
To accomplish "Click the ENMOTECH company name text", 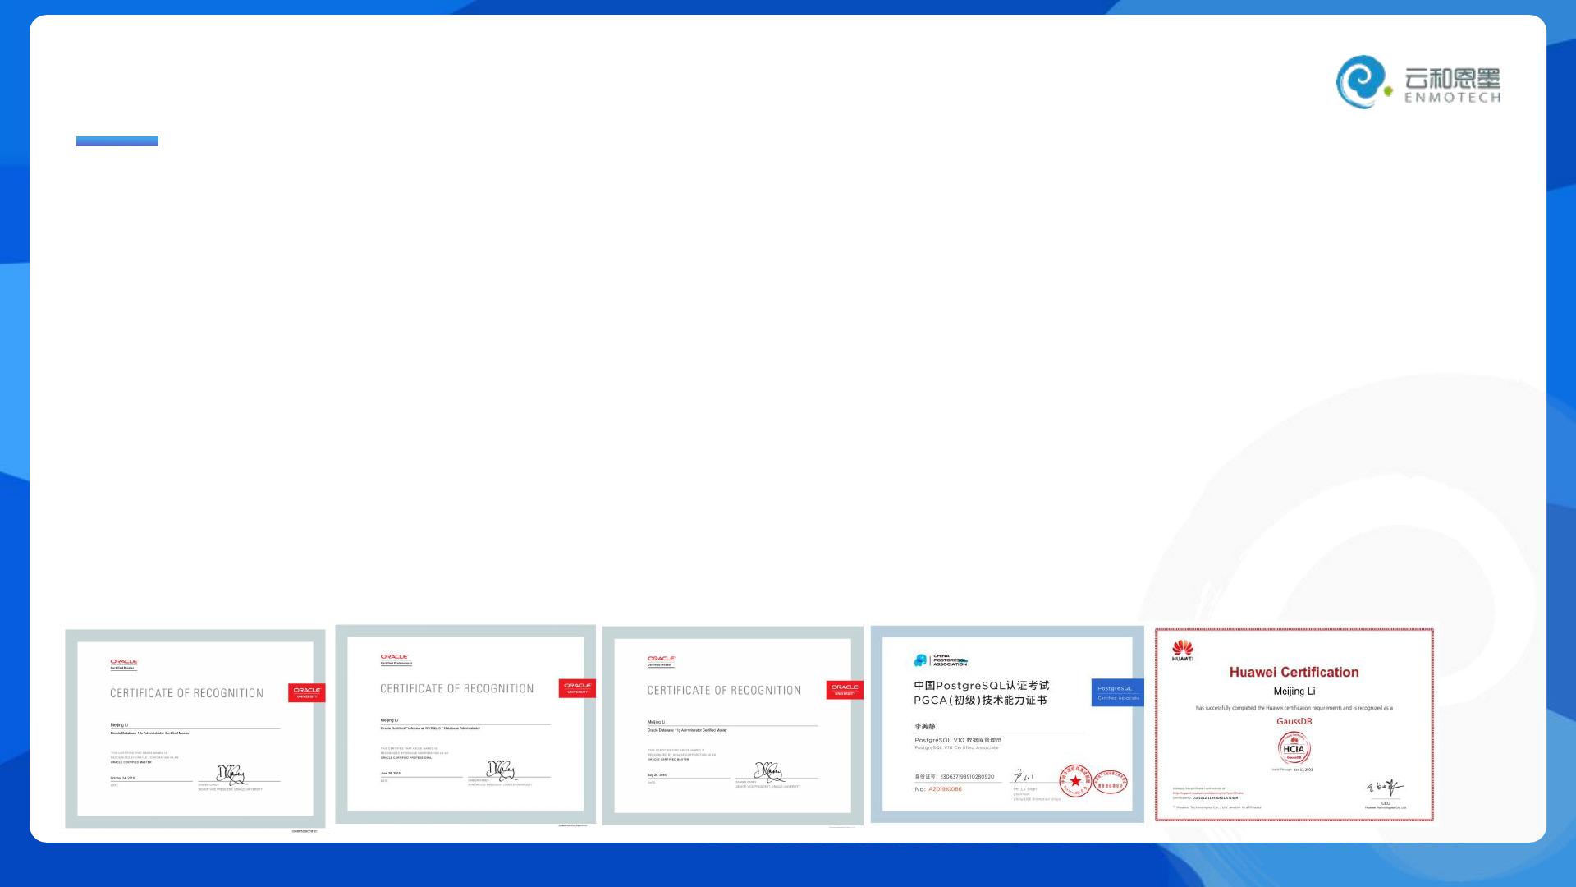I will [x=1452, y=98].
